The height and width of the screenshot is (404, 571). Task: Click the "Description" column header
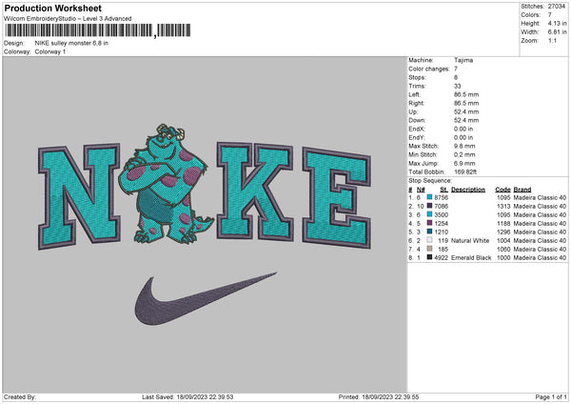468,190
